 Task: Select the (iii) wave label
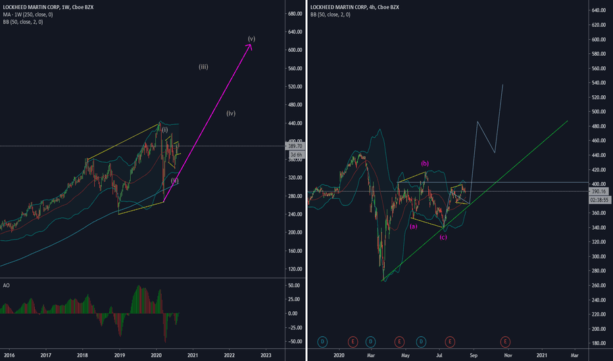point(203,67)
